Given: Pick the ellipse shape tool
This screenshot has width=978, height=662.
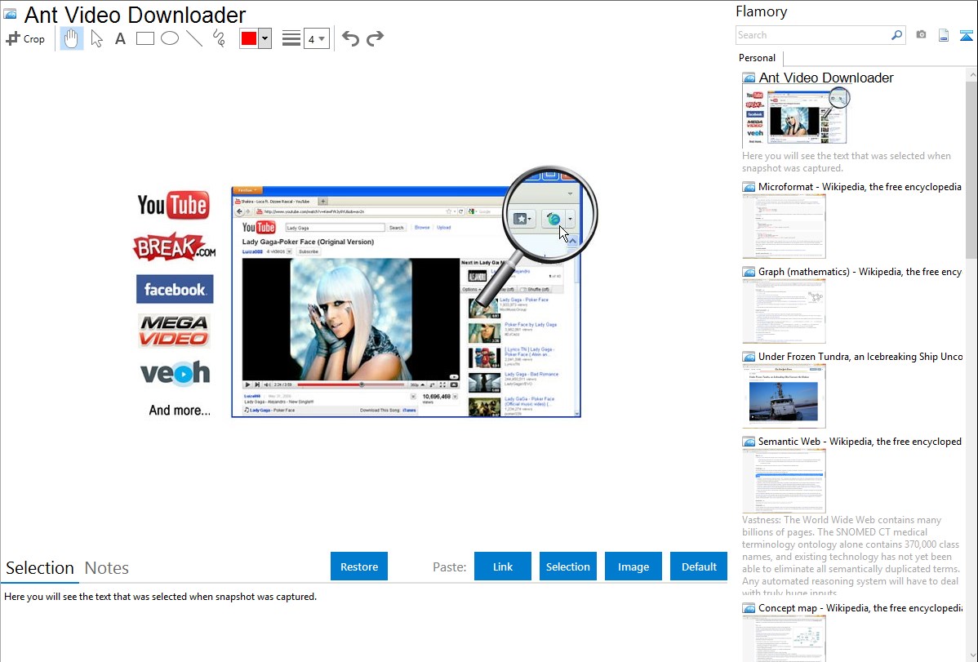Looking at the screenshot, I should tap(170, 38).
